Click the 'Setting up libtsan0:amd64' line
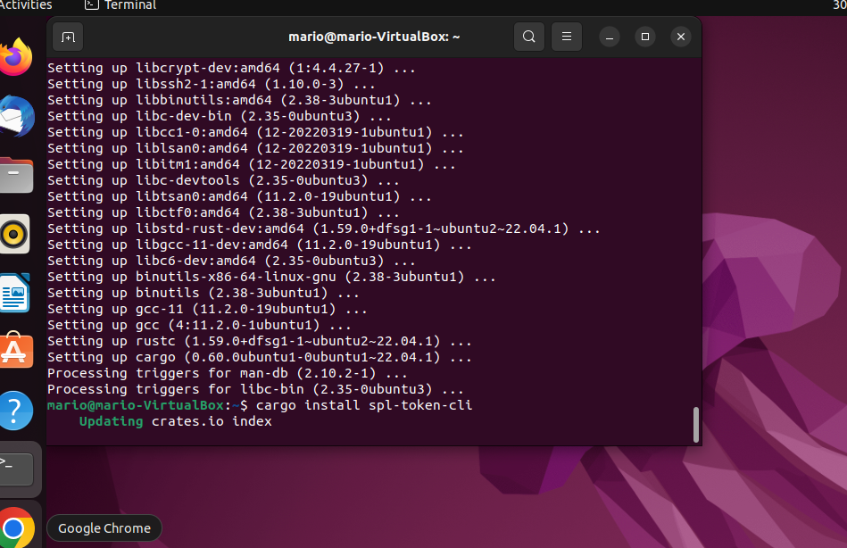The width and height of the screenshot is (847, 548). (x=239, y=196)
